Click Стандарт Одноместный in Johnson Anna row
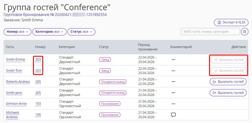252x123 pixels. click(x=70, y=104)
